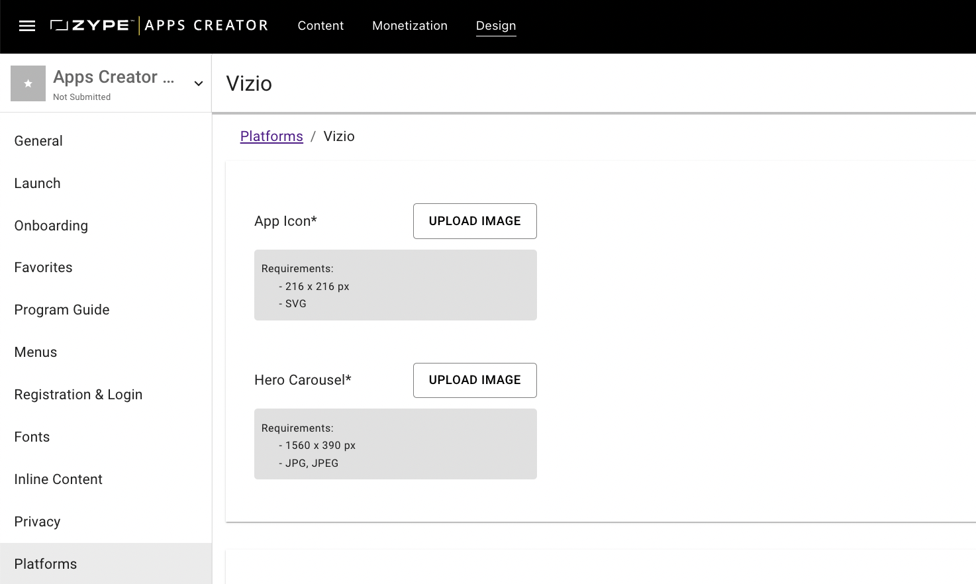Click the 'App Icon*' label
This screenshot has height=584, width=976.
coord(285,221)
